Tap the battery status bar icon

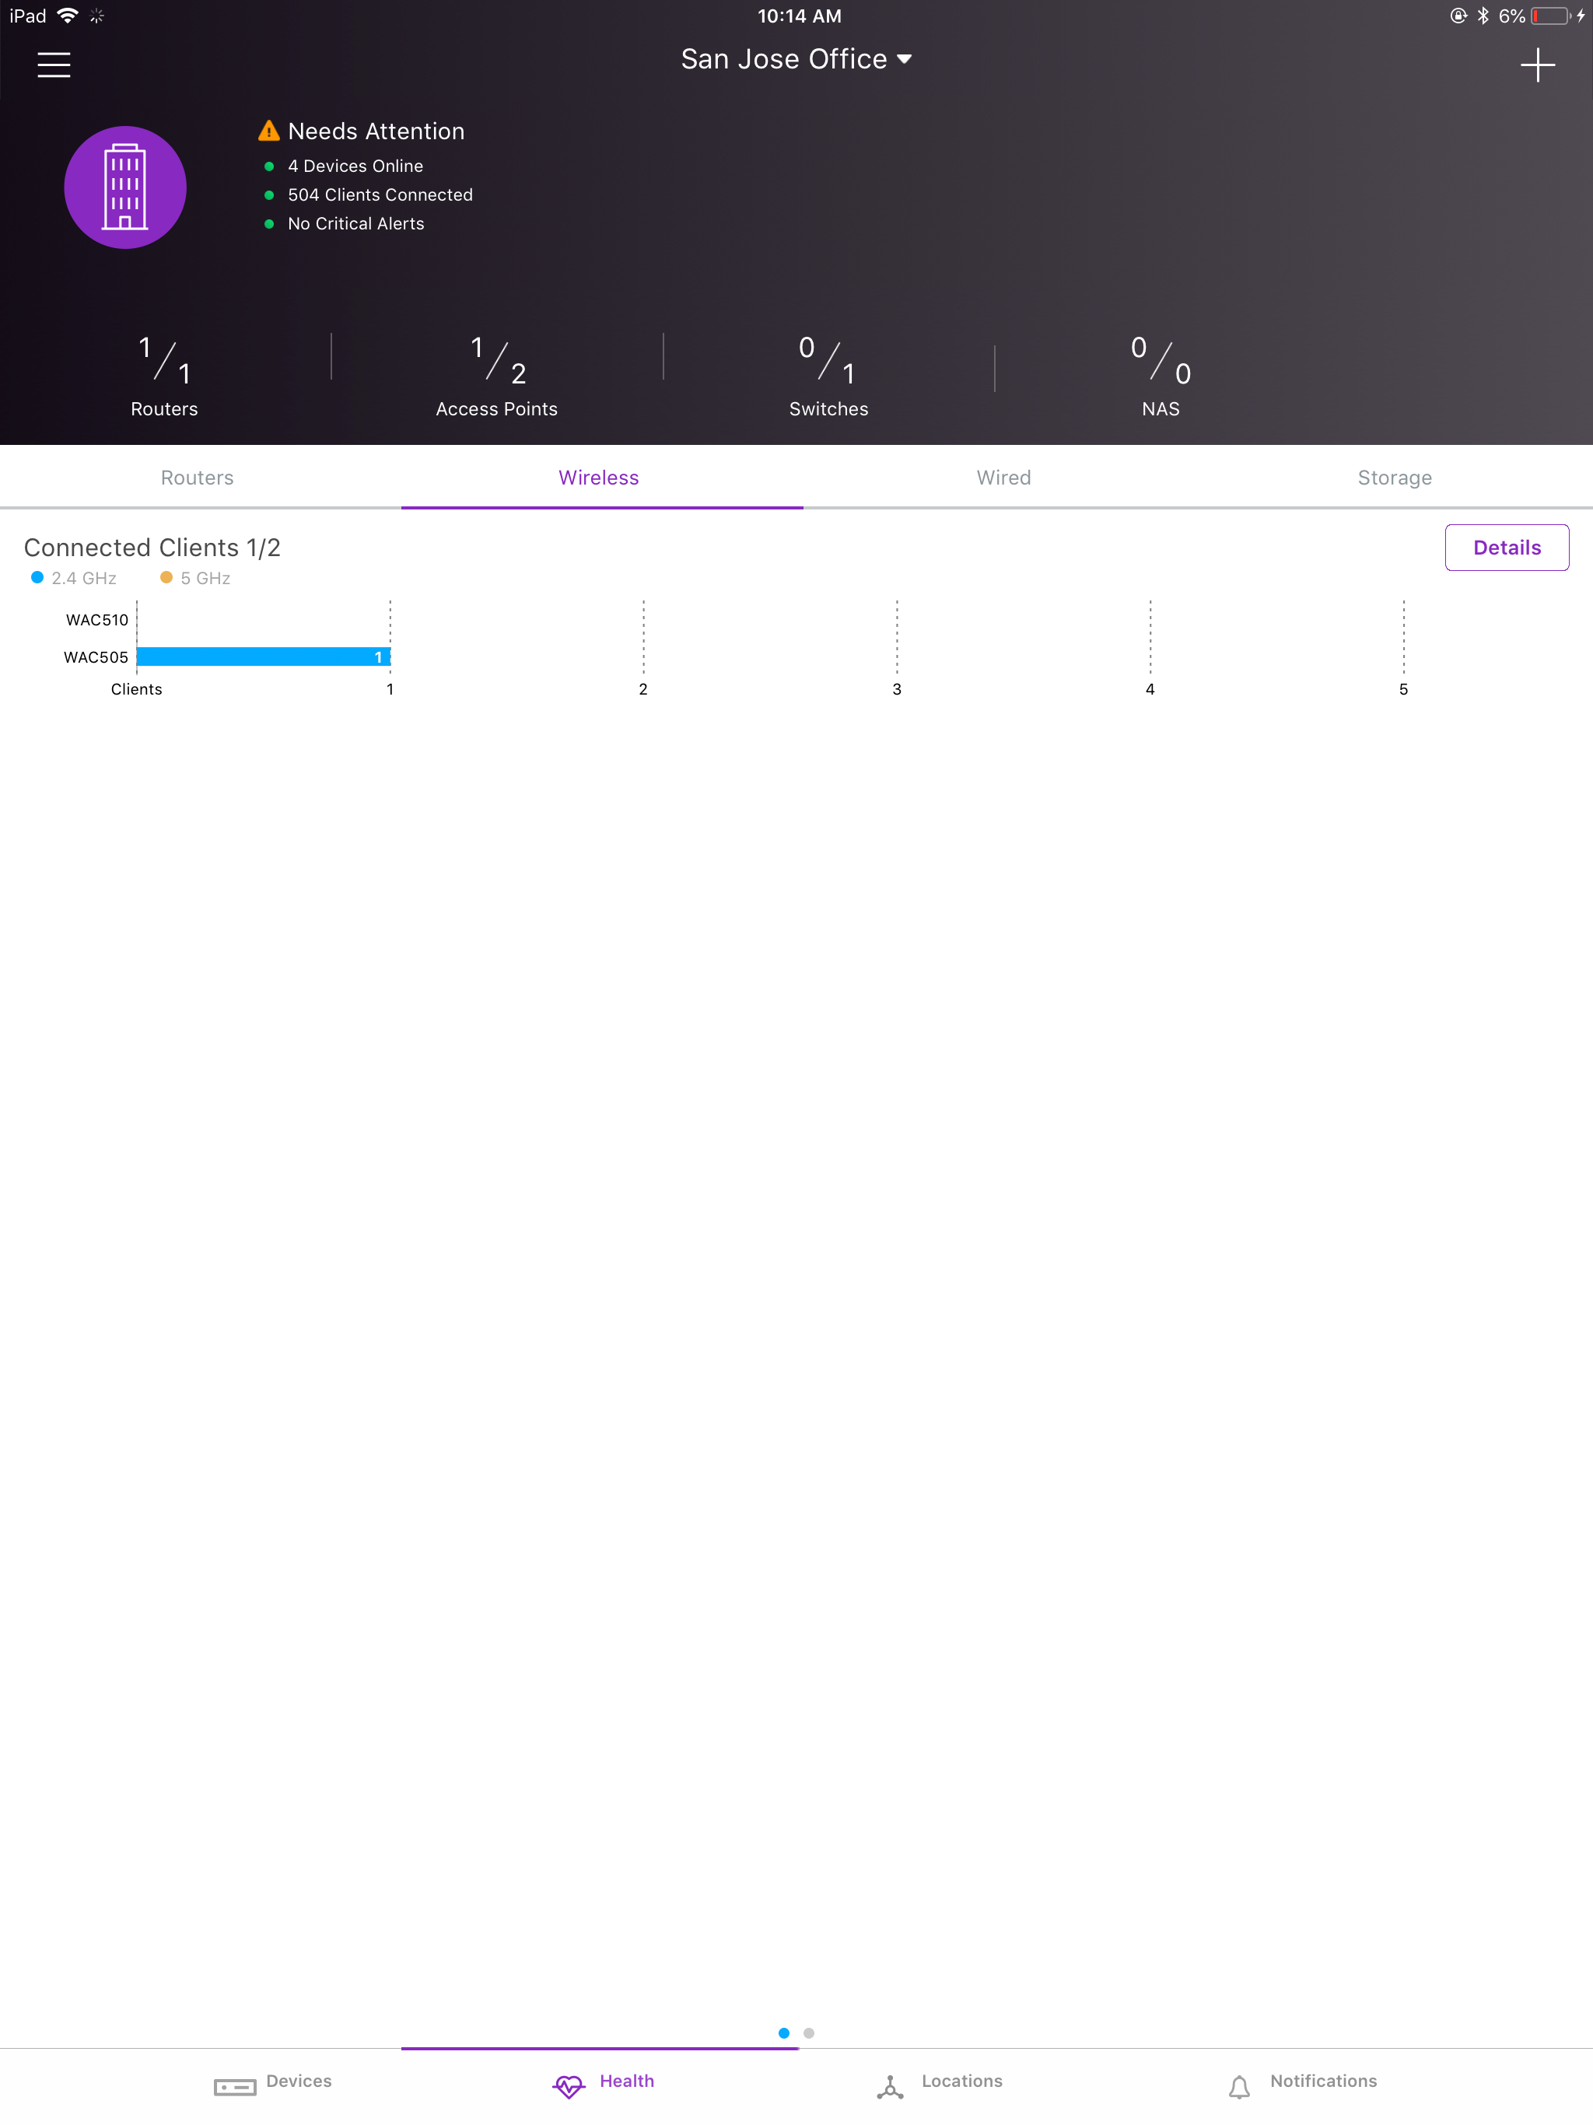point(1552,16)
